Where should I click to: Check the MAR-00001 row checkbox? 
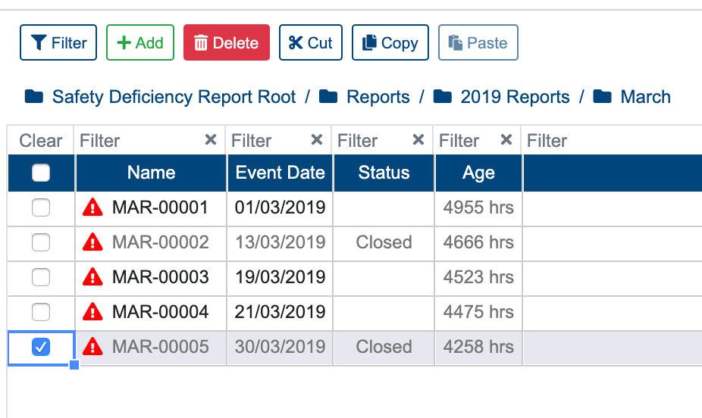coord(41,207)
